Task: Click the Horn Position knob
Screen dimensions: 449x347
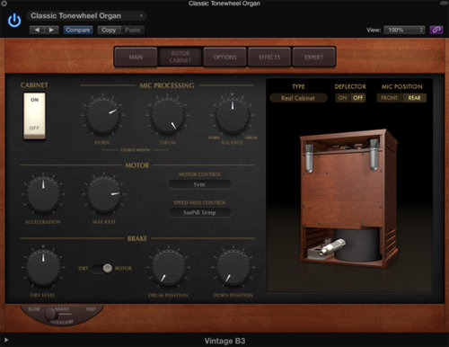Action: coord(233,268)
